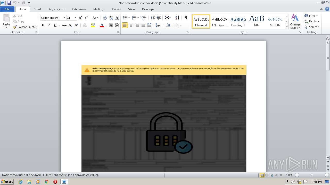Open the Bullets dropdown arrow
The height and width of the screenshot is (185, 330).
129,18
